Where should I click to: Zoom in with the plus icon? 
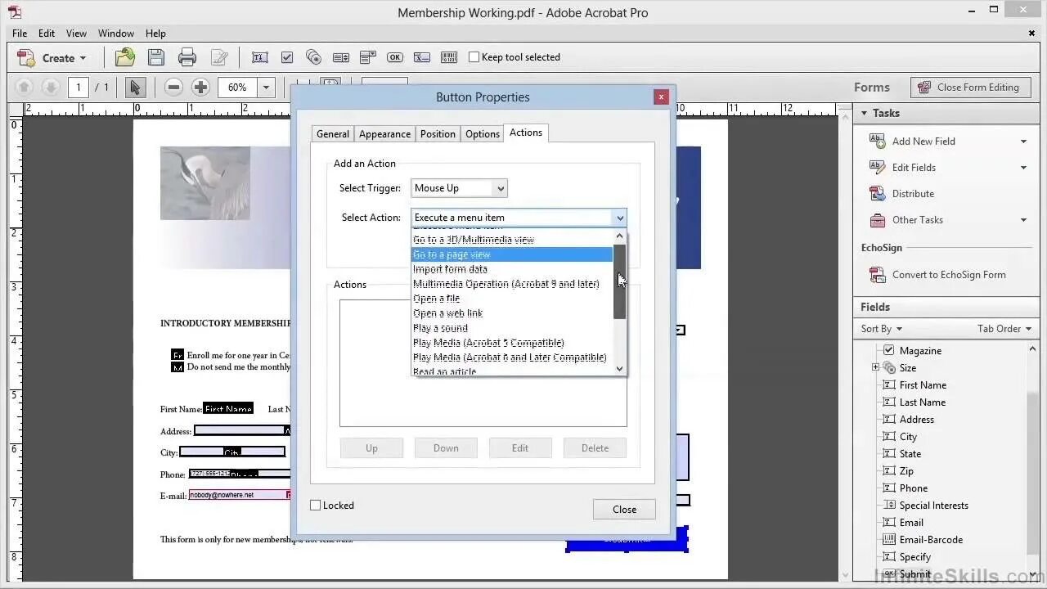[x=200, y=87]
